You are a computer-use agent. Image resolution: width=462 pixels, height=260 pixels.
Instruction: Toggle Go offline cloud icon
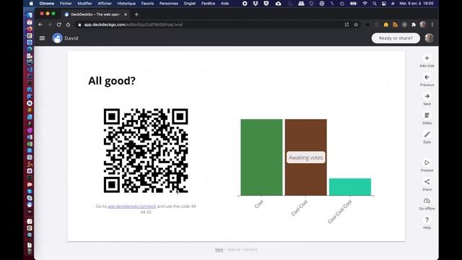pos(427,201)
